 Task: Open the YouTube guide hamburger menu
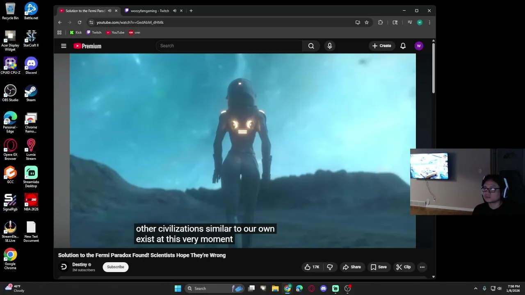point(64,46)
